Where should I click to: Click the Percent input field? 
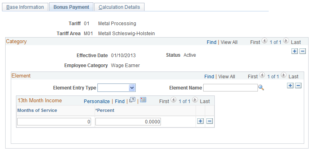click(128, 121)
